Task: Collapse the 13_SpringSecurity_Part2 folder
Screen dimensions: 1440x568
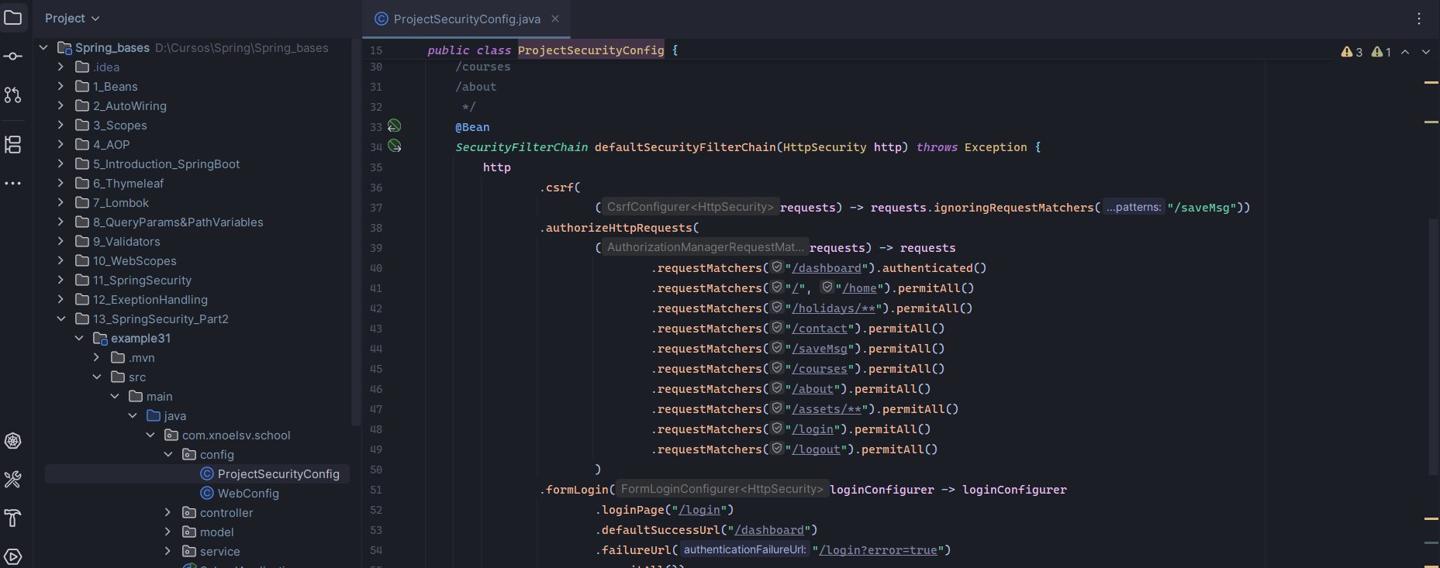Action: click(61, 319)
